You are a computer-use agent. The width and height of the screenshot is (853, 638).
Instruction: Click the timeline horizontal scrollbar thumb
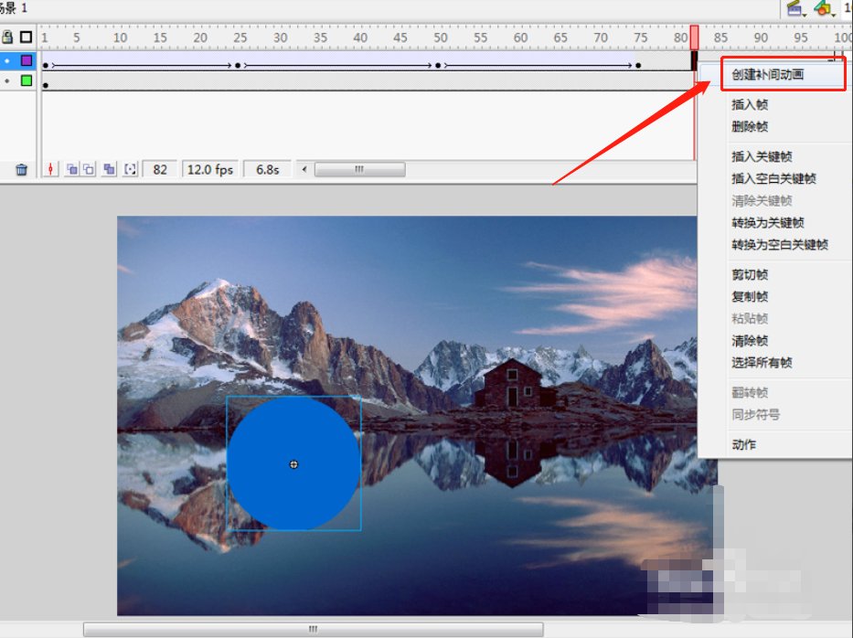click(x=359, y=169)
